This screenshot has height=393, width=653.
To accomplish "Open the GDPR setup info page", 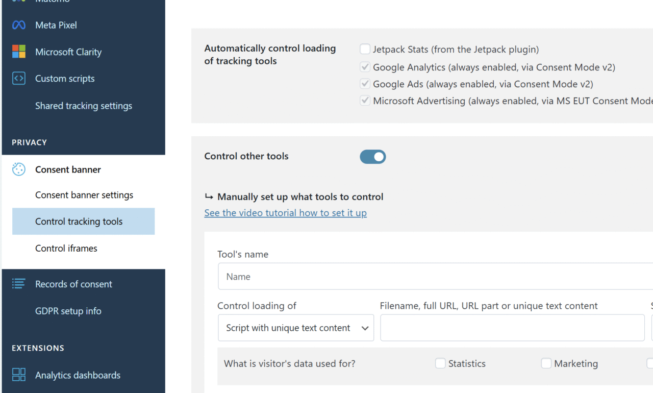I will pos(68,311).
